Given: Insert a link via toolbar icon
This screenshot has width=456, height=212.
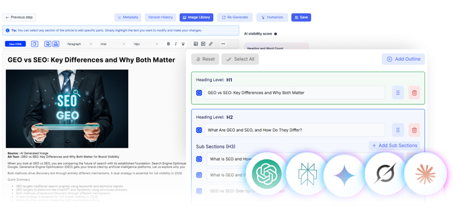Looking at the screenshot, I should pyautogui.click(x=211, y=44).
